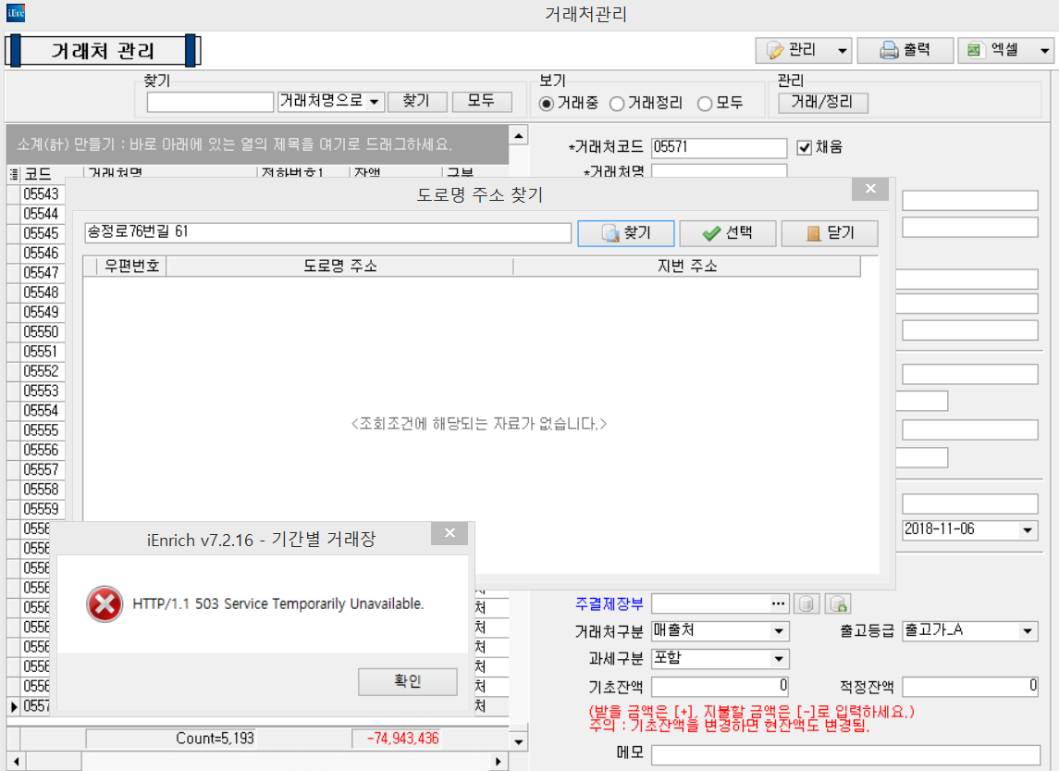Click the add-database icon with green plus
This screenshot has height=771, width=1059.
click(838, 604)
